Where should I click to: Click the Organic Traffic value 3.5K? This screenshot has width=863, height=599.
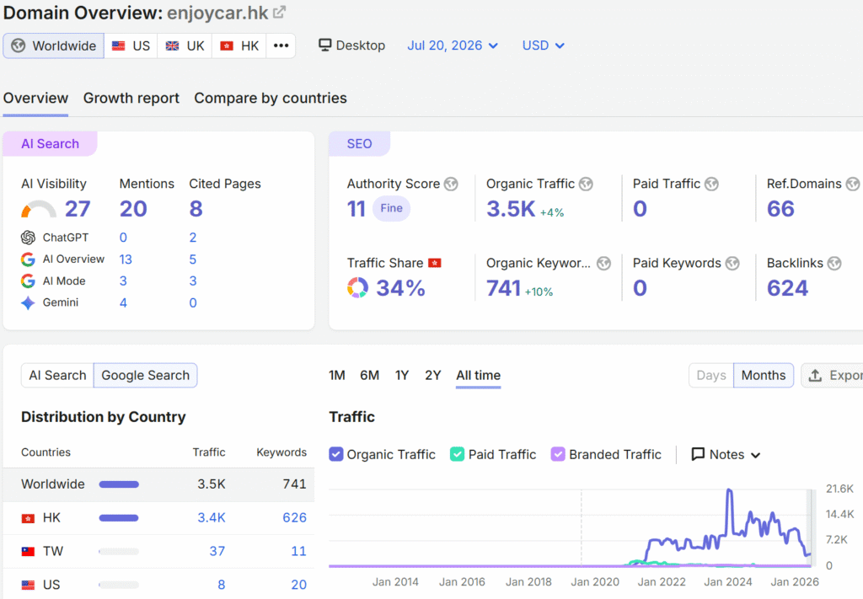tap(511, 209)
